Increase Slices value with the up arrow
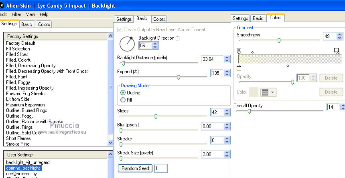The height and width of the screenshot is (178, 345). (227, 111)
